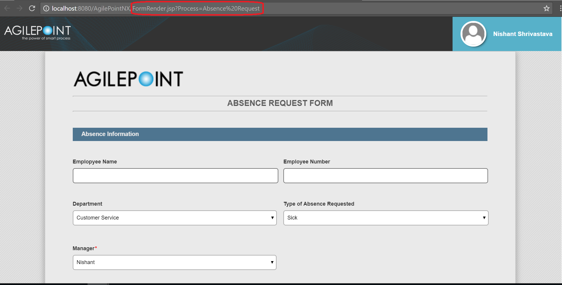Reload the current page
Screen dimensions: 562x285
[32, 8]
